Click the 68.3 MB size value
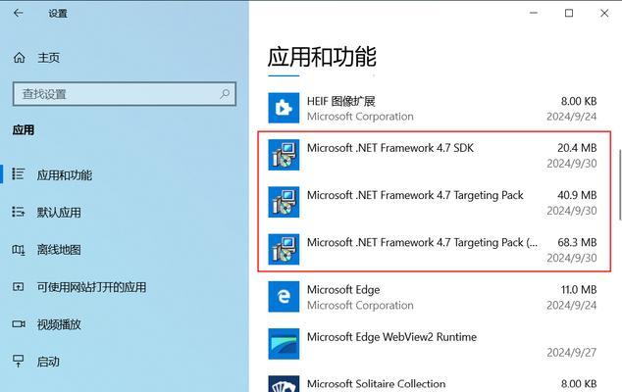Screen dimensions: 622x392 [577, 243]
